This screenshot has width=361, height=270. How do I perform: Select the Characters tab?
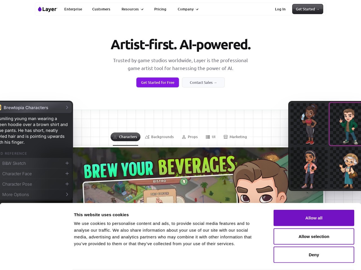[126, 137]
